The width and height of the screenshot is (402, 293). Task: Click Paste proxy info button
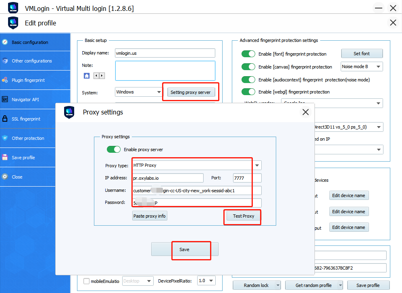150,216
